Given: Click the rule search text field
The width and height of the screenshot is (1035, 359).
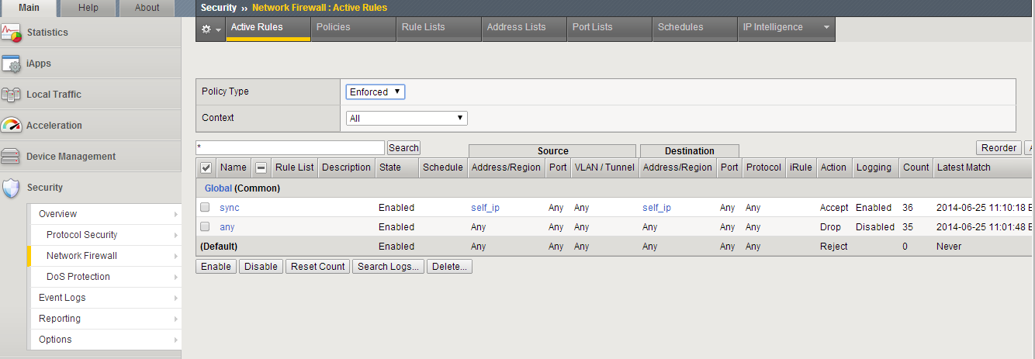Looking at the screenshot, I should coord(290,147).
